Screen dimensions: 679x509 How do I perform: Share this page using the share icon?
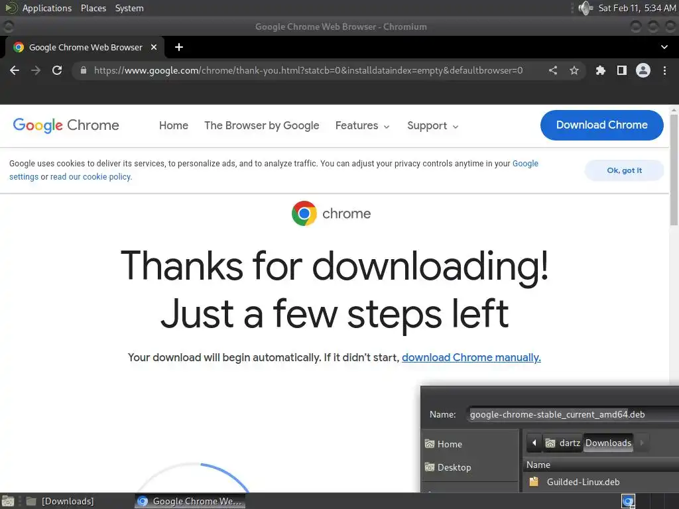click(x=553, y=70)
